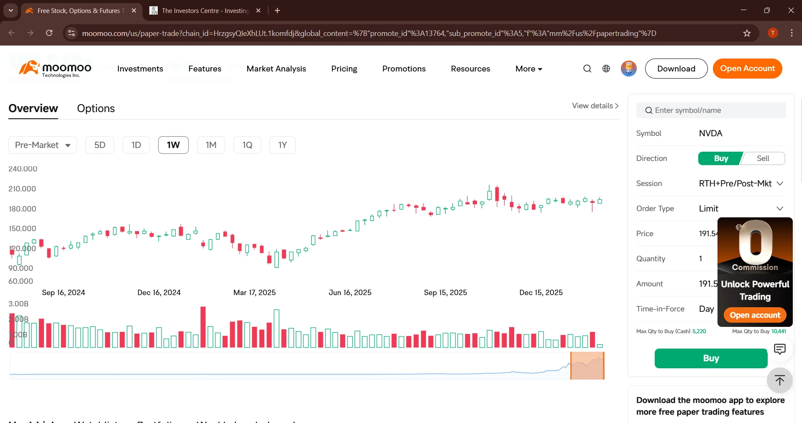Select the 1Q chart period

[x=247, y=145]
